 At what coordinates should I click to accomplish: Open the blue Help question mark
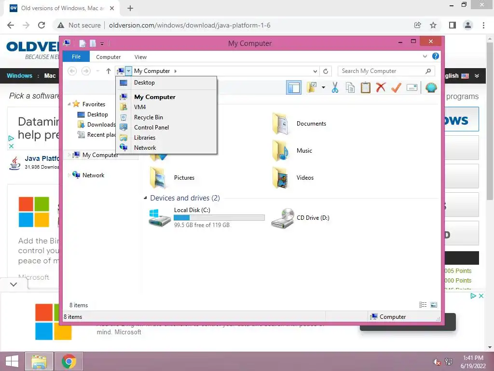(436, 56)
